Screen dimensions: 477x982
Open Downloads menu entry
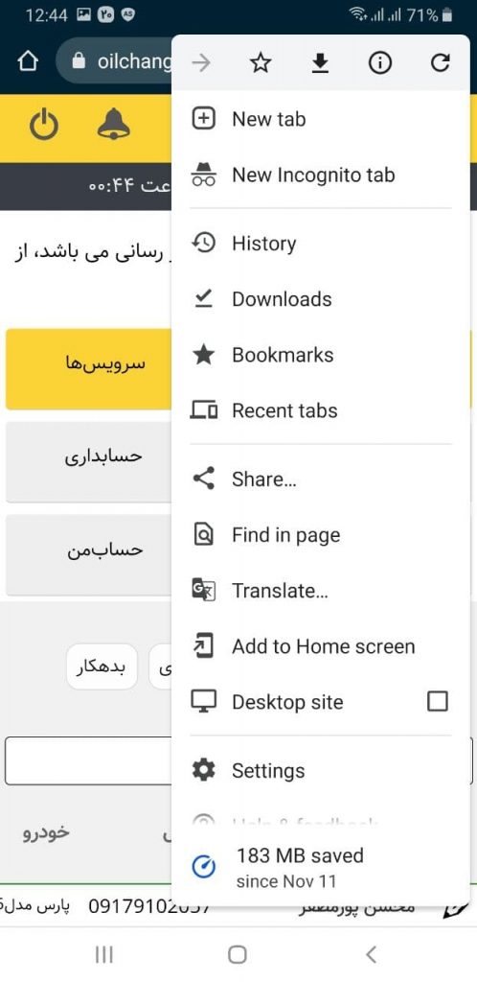(320, 299)
